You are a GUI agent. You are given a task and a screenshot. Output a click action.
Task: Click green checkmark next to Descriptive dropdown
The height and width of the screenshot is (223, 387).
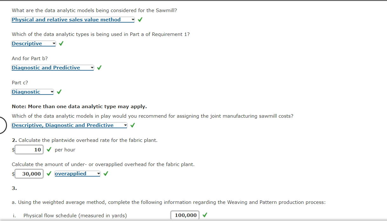click(61, 44)
